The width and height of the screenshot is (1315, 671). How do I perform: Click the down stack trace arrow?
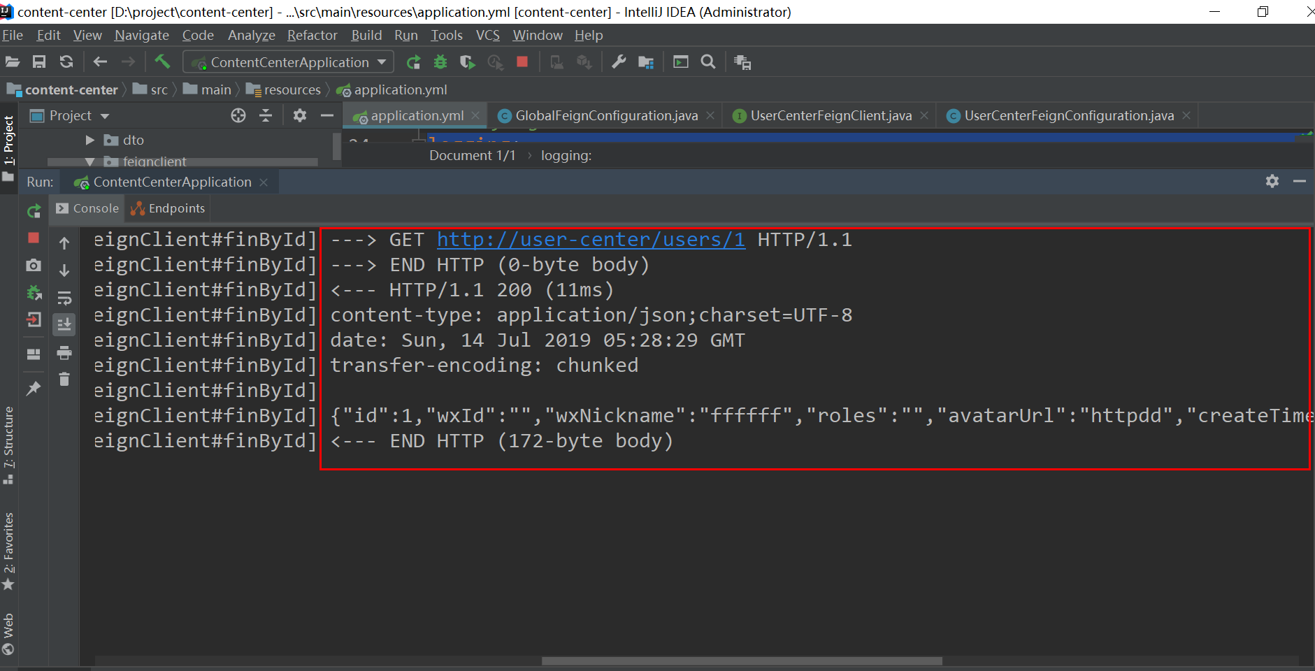coord(64,270)
